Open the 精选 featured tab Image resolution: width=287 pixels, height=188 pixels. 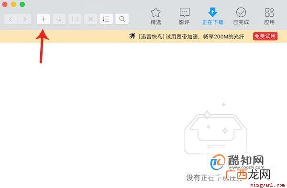[156, 16]
